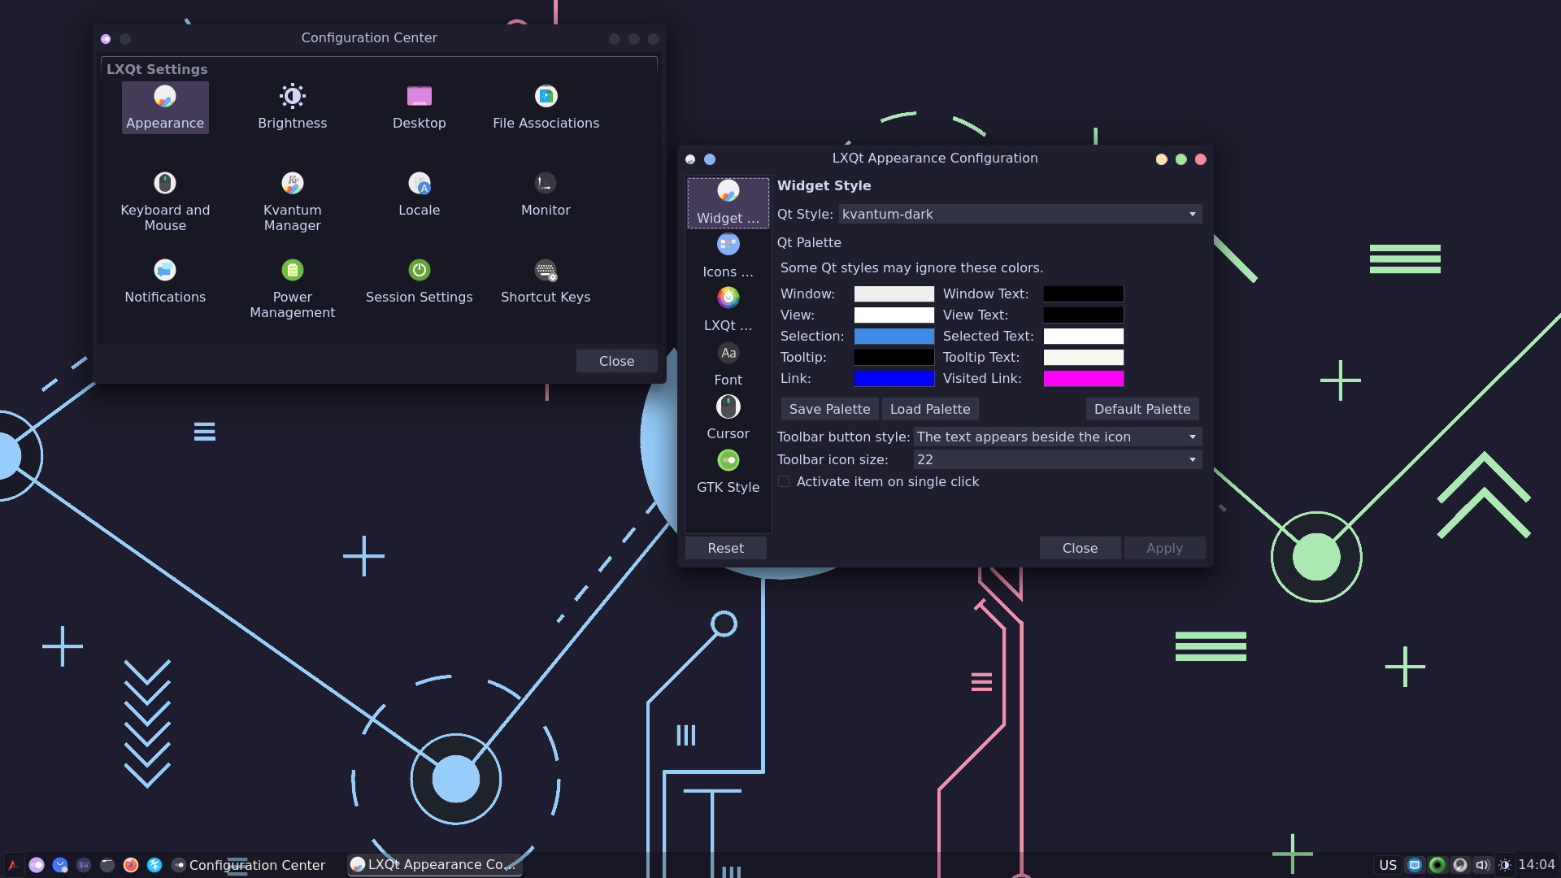The width and height of the screenshot is (1561, 878).
Task: Open Power Management settings
Action: click(x=292, y=289)
